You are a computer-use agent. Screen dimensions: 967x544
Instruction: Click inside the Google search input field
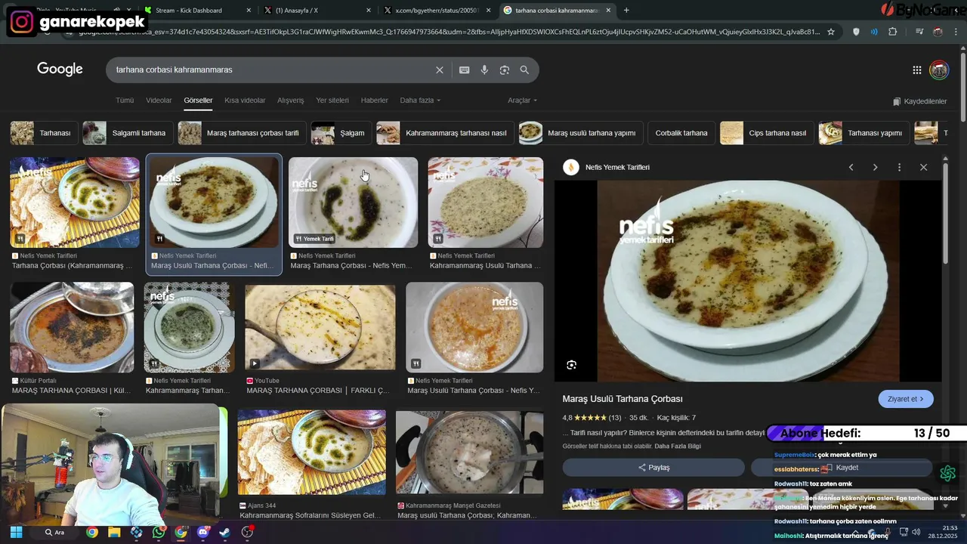(x=272, y=70)
